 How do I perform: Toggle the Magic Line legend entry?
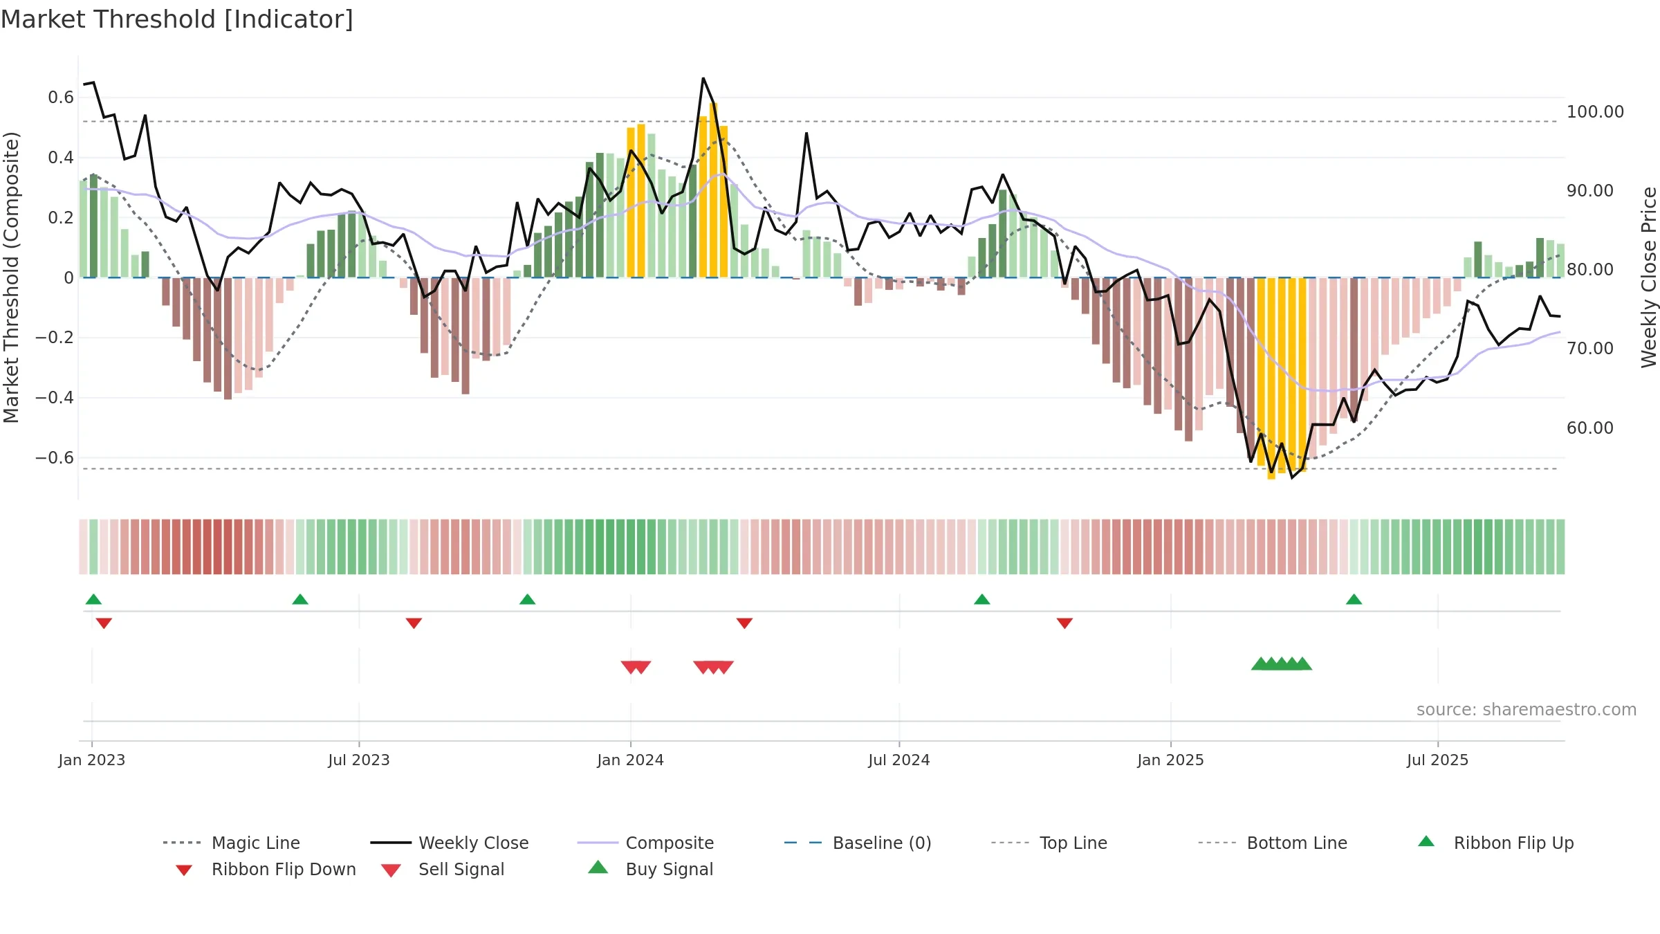[x=231, y=843]
